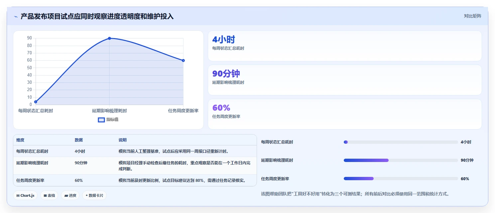
Task: Click the chart data point at value 90
Action: click(109, 38)
